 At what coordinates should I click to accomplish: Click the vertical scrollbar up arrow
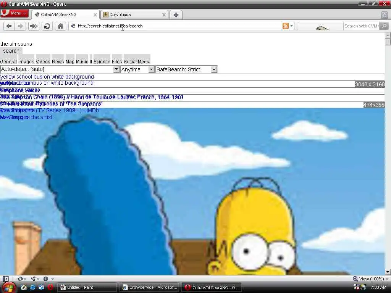point(388,35)
